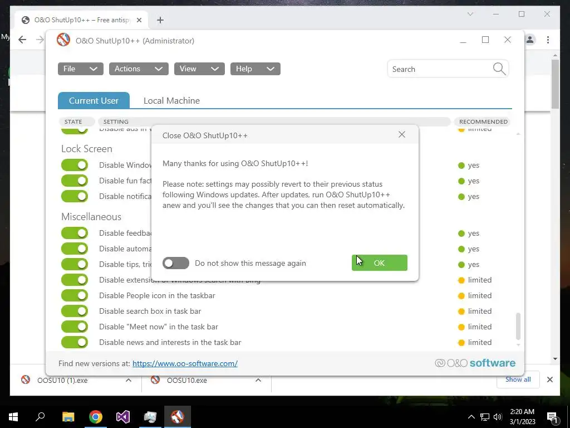The image size is (570, 428).
Task: Click Chrome's back arrow button
Action: click(22, 40)
